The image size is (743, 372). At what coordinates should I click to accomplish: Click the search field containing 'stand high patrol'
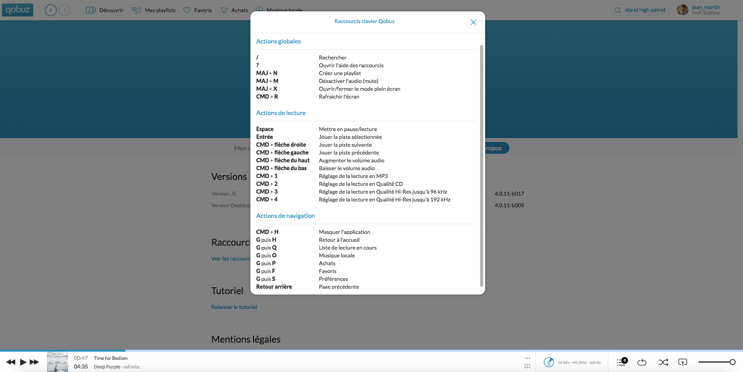pyautogui.click(x=640, y=10)
